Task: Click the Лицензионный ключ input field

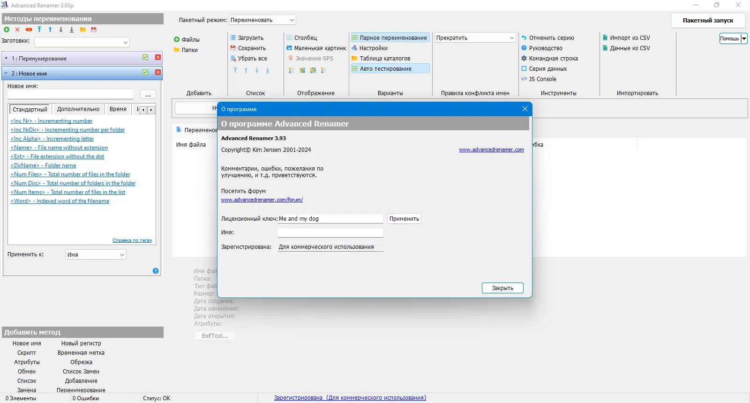Action: click(330, 219)
